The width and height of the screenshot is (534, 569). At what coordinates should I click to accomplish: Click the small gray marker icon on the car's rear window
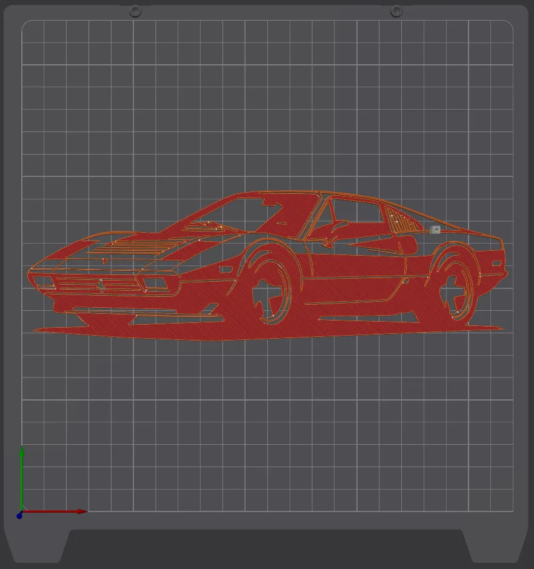[x=435, y=230]
